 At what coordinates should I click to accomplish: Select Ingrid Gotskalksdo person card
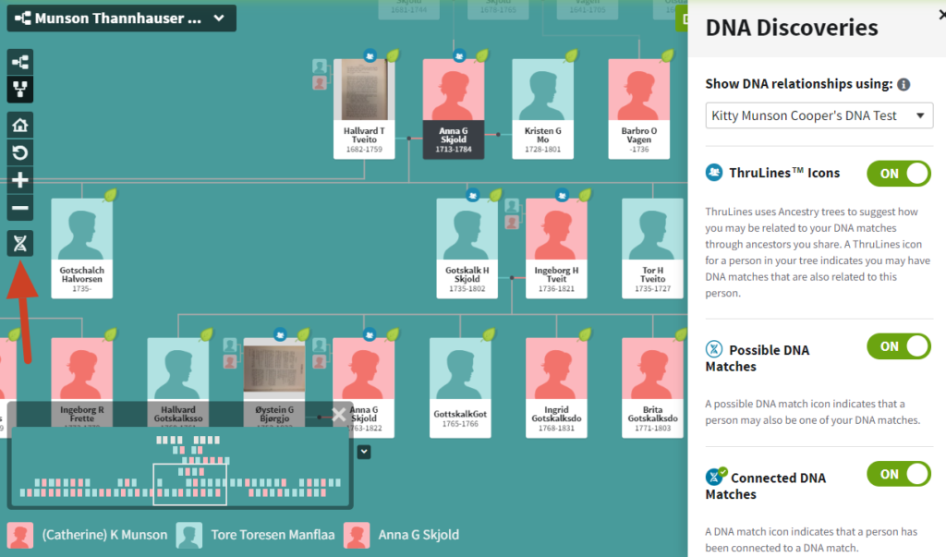coord(556,388)
